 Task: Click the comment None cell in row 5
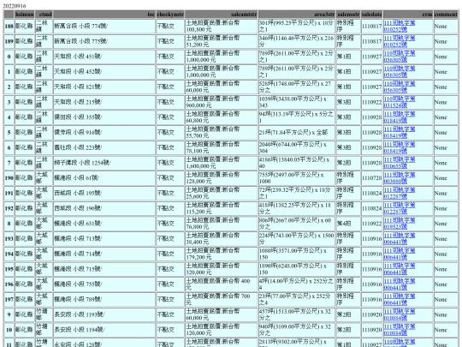pos(446,133)
